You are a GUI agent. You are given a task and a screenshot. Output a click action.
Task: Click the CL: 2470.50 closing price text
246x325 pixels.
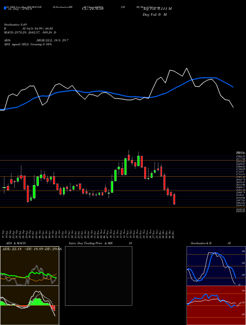[92, 9]
